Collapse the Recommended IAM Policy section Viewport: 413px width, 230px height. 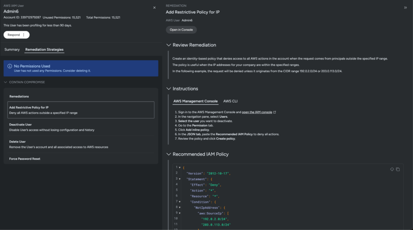169,154
